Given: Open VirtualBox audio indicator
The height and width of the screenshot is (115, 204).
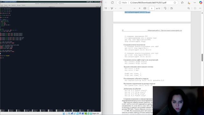Looking at the screenshot, I should click(x=69, y=113).
